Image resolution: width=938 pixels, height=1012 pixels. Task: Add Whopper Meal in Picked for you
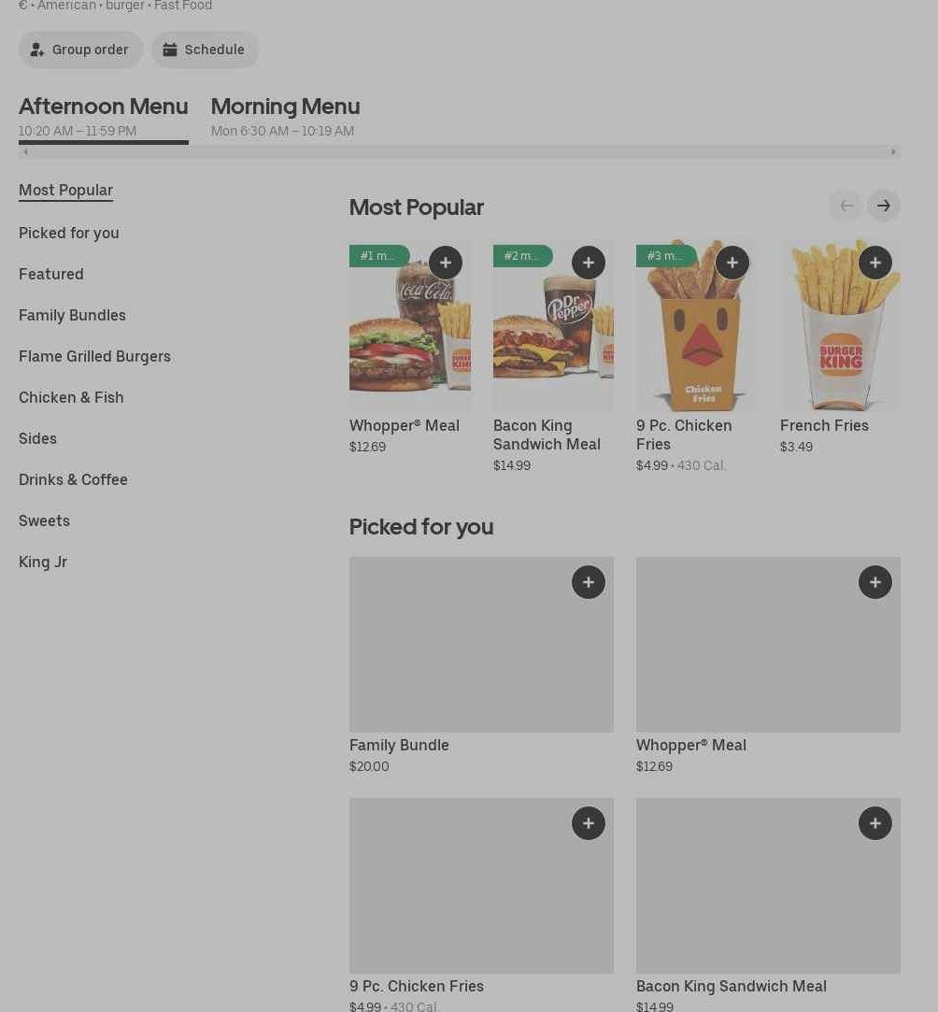pos(875,582)
